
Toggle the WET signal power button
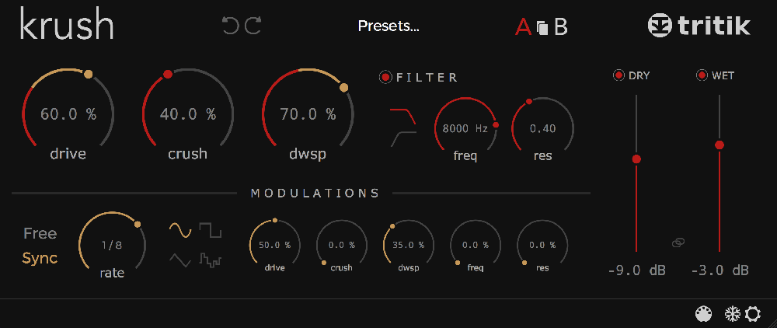click(702, 75)
